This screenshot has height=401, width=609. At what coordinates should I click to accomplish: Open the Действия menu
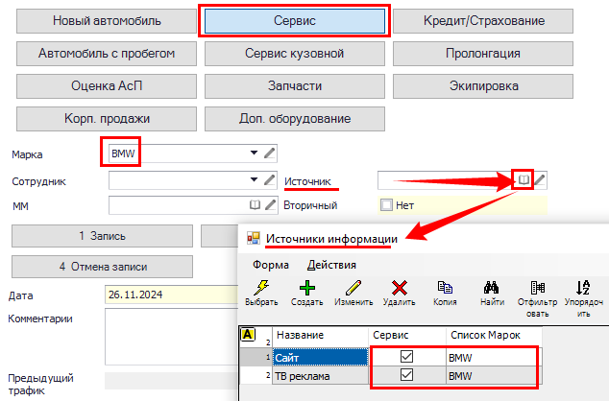tap(331, 264)
